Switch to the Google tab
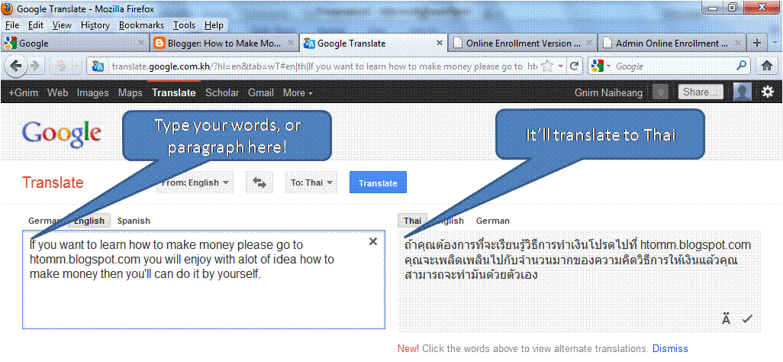Screen dimensions: 783x362 pos(75,44)
